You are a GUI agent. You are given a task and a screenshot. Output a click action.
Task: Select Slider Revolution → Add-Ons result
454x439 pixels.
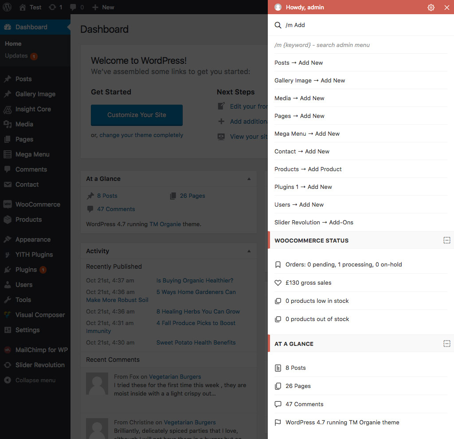361,223
